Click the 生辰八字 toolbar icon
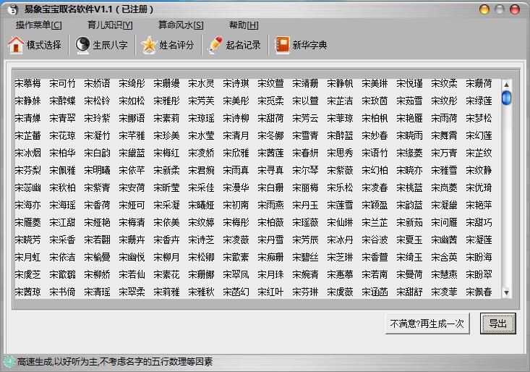This screenshot has width=530, height=372. (83, 45)
